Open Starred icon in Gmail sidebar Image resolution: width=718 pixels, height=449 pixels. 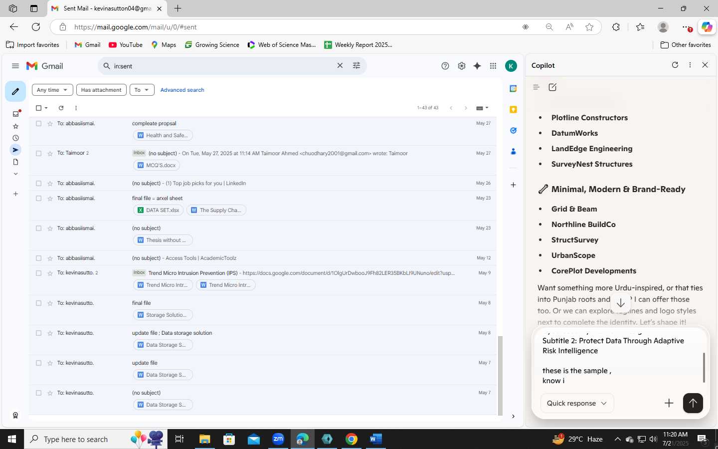pos(15,126)
